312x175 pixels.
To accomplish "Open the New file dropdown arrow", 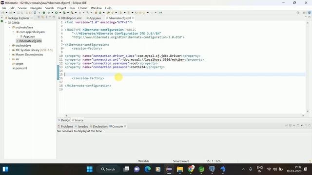I will coord(6,13).
